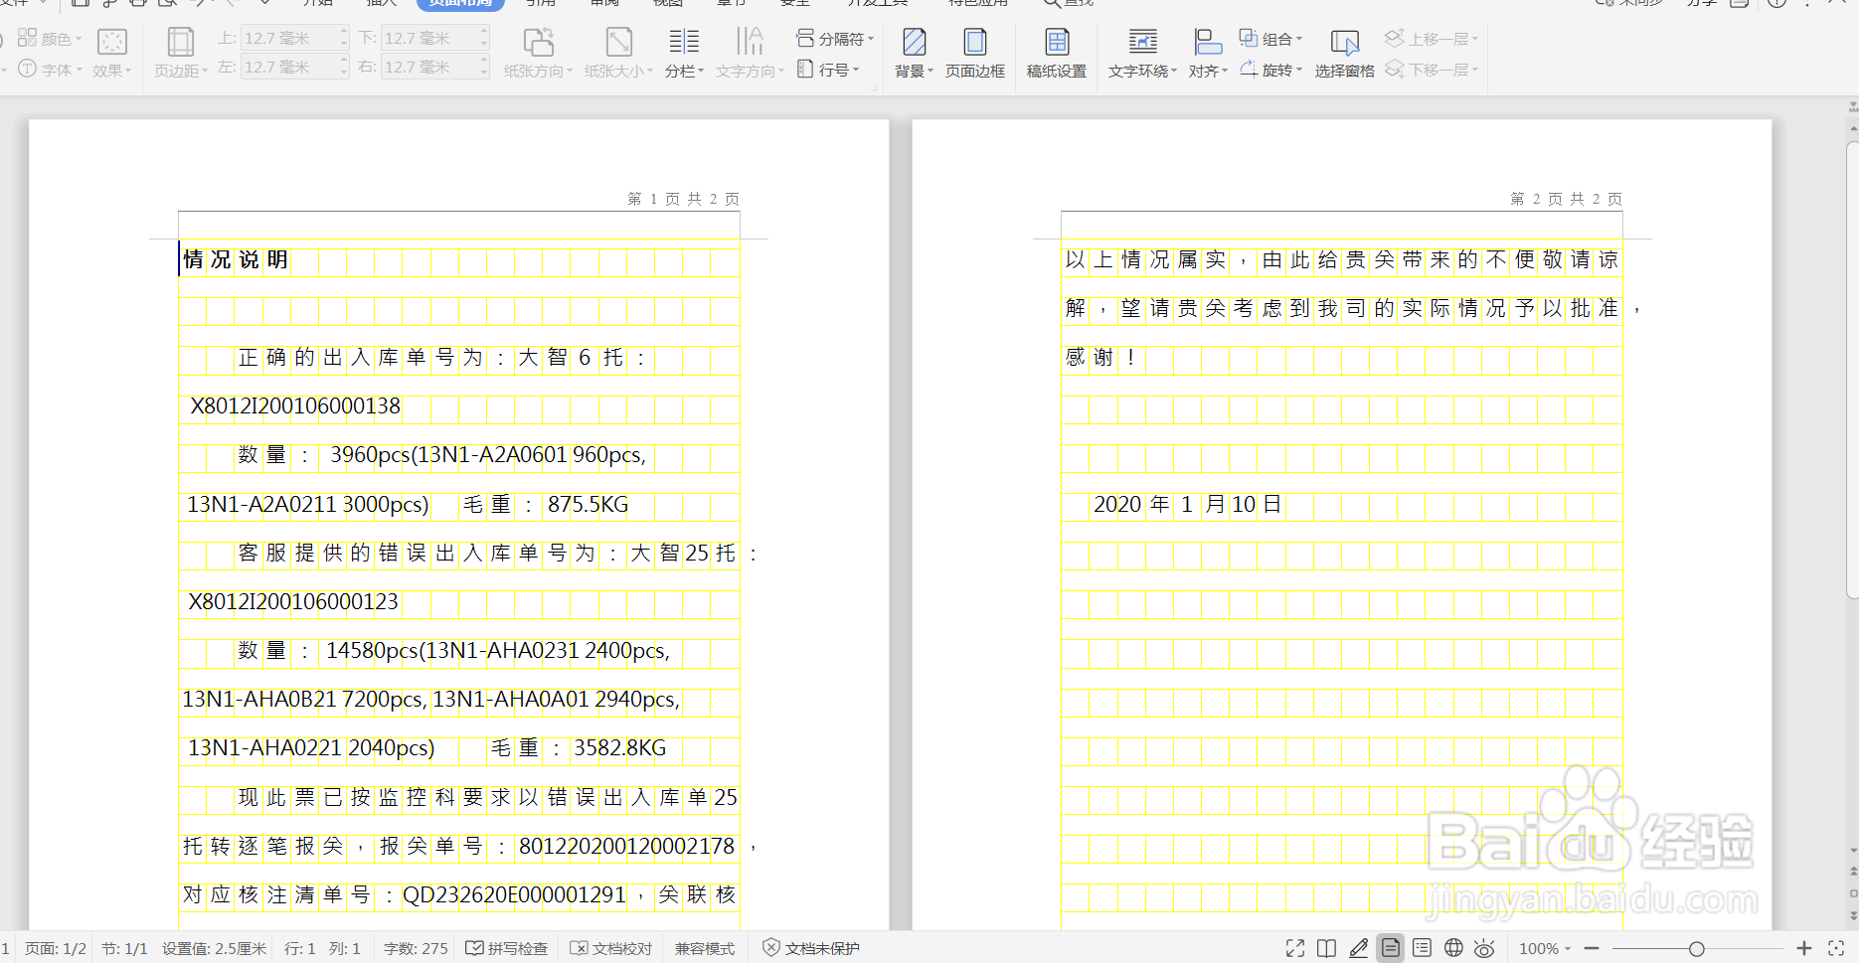The image size is (1859, 963).
Task: Click the number X8012I200106000123
Action: coord(293,601)
